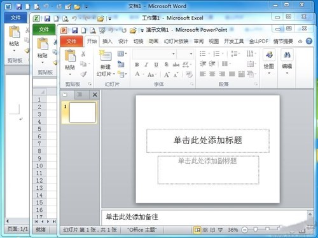Click the Clear Formatting icon in the font group
This screenshot has width=318, height=238.
pos(189,74)
